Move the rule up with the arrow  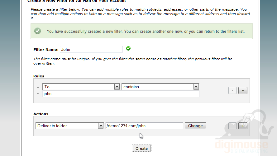click(x=38, y=87)
